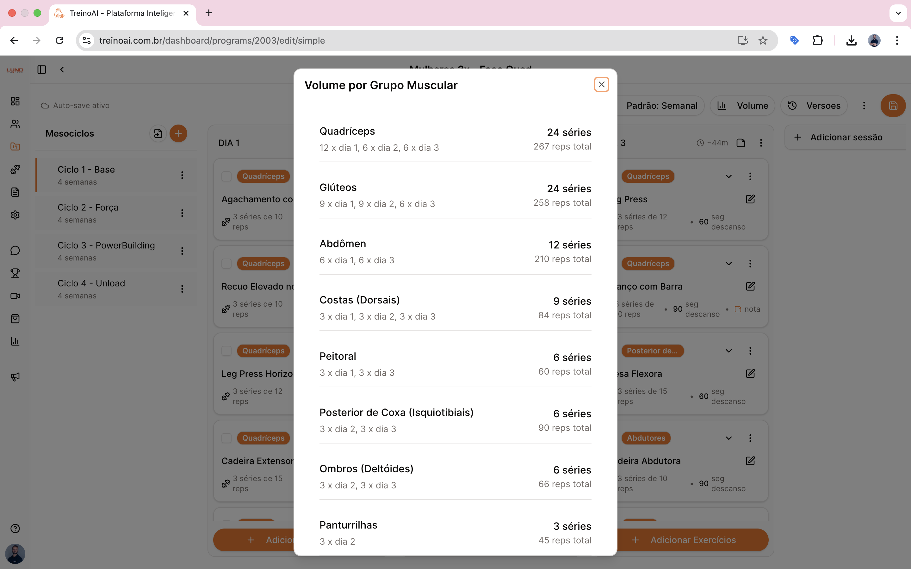Toggle the sidebar panel icon
This screenshot has width=911, height=569.
click(42, 70)
